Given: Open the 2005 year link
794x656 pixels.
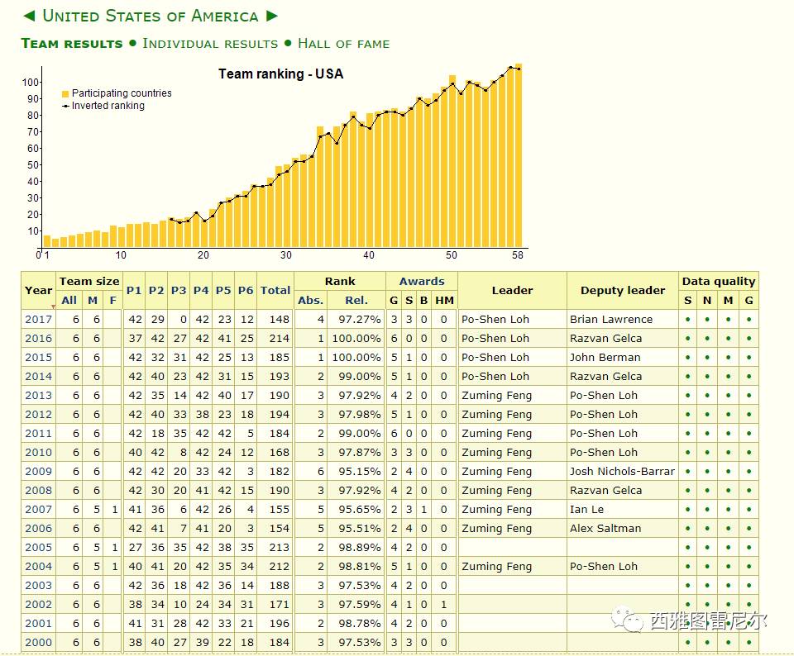Looking at the screenshot, I should pos(39,547).
